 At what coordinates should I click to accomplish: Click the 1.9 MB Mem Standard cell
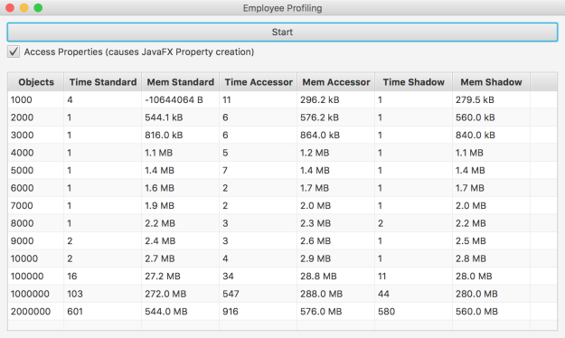tap(180, 206)
